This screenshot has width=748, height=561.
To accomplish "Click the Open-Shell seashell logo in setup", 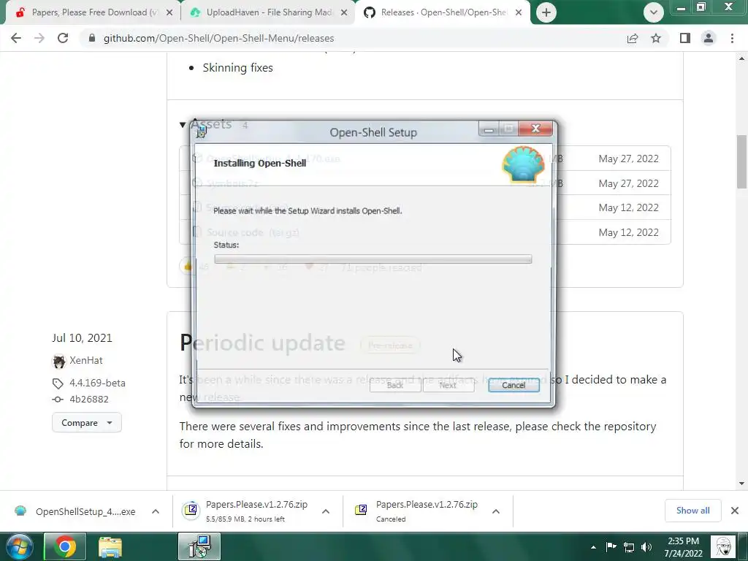I will coord(523,164).
